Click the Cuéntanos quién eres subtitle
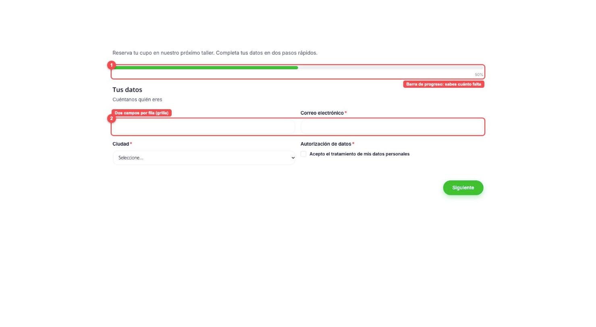The image size is (596, 327). tap(137, 99)
